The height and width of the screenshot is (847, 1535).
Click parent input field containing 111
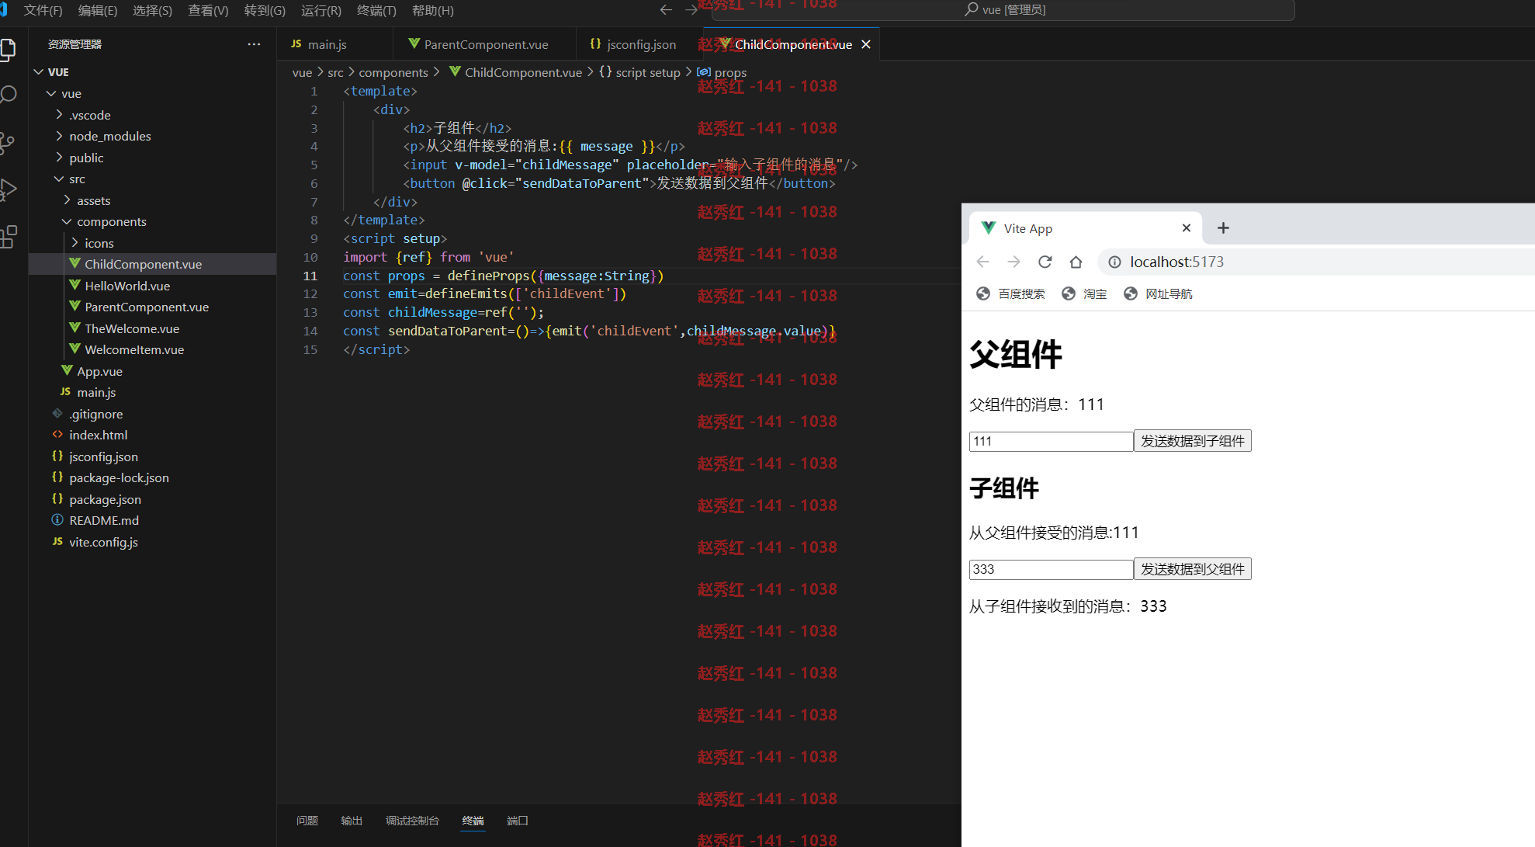[1051, 441]
